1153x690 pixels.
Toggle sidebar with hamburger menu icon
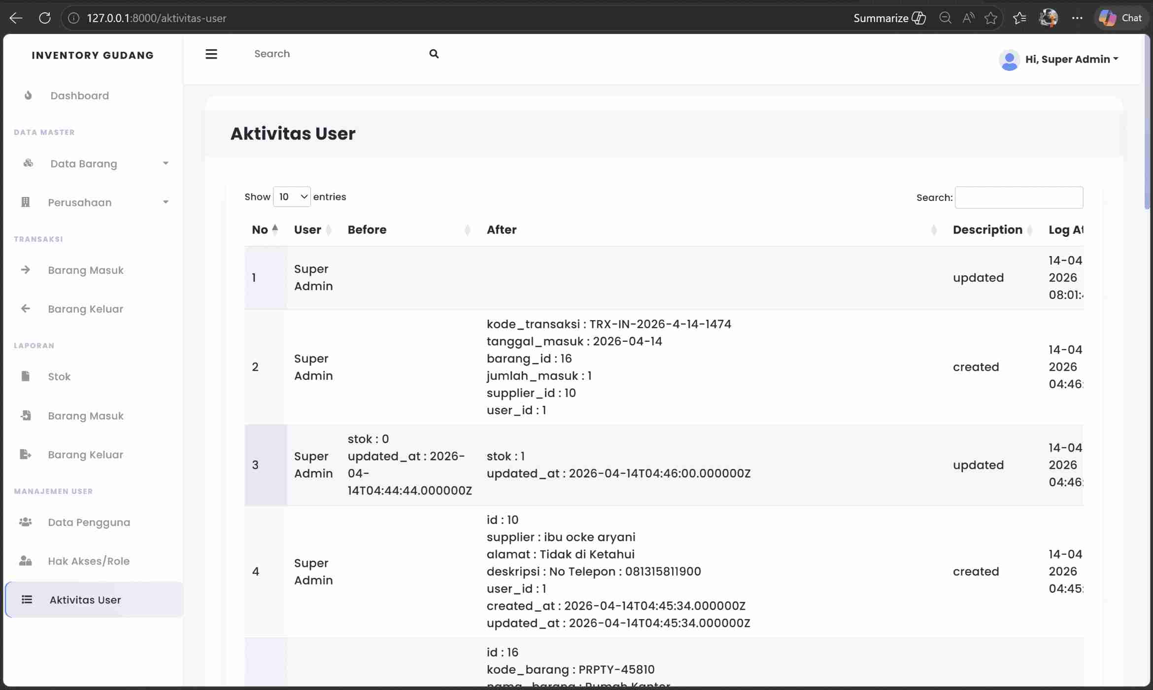pos(211,54)
